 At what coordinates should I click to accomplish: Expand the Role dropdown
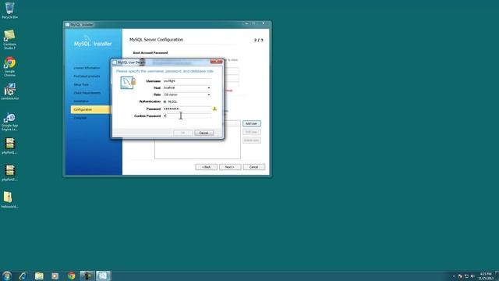pos(208,95)
